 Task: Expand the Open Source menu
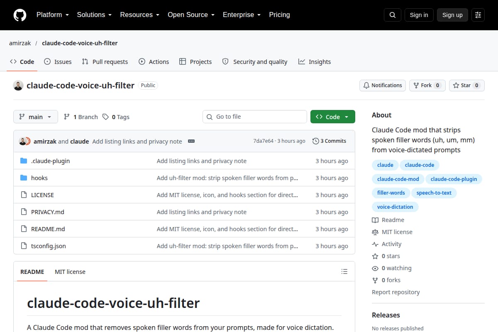[x=191, y=15]
